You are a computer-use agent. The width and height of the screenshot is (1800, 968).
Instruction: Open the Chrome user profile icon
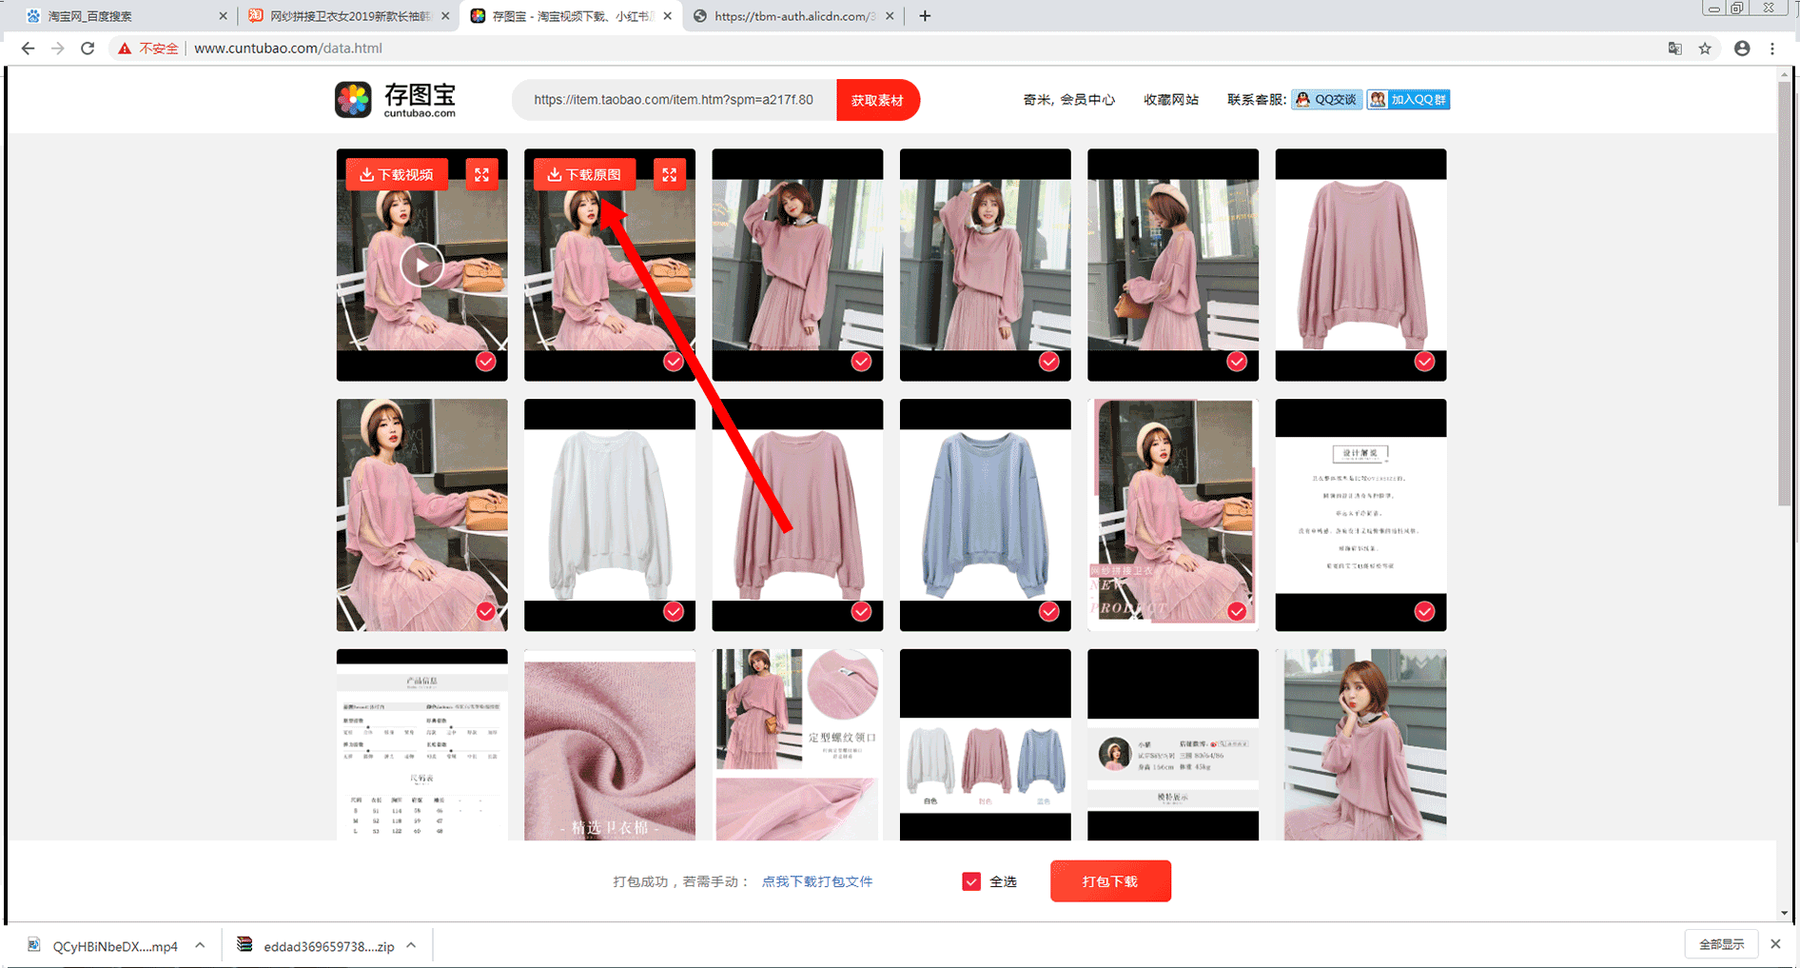1742,49
